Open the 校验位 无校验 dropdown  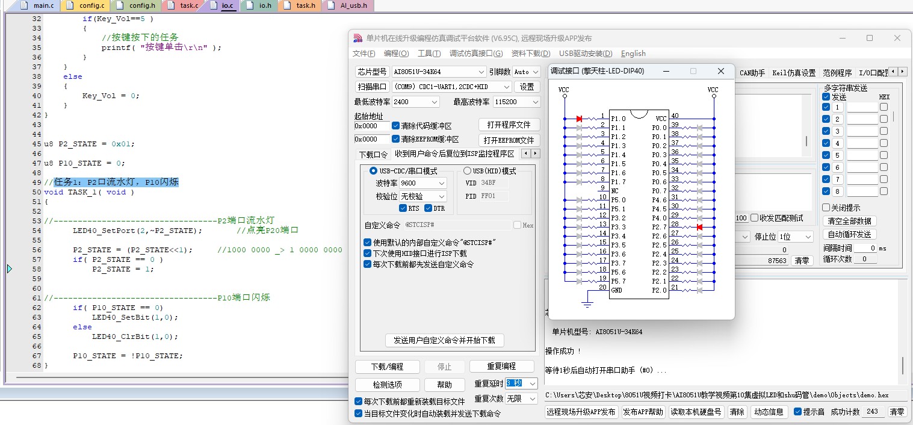[423, 196]
